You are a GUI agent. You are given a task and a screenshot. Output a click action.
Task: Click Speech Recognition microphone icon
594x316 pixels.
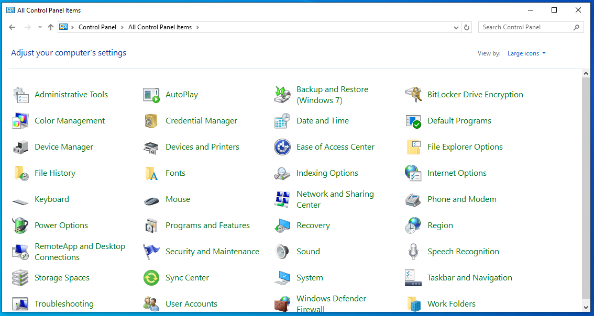coord(413,251)
